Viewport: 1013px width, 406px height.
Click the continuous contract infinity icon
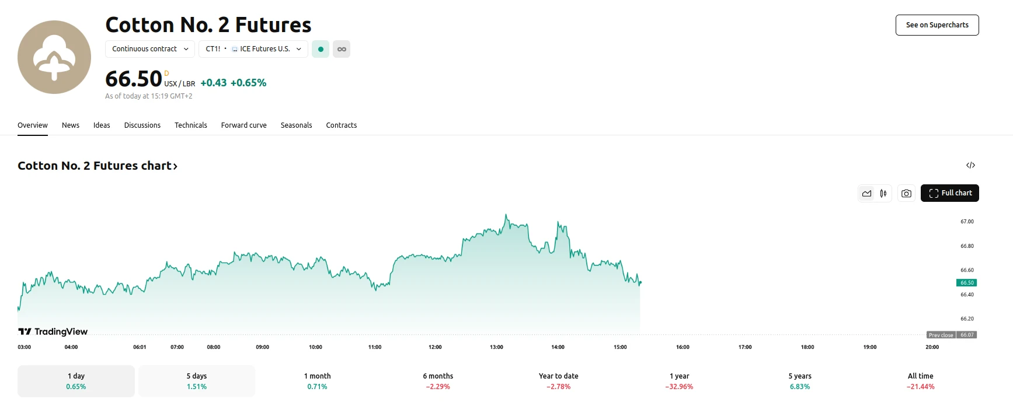click(x=342, y=49)
